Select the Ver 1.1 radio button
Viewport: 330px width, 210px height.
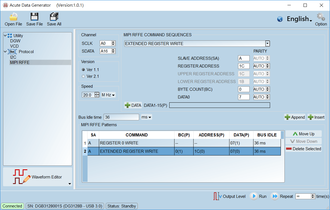point(83,70)
